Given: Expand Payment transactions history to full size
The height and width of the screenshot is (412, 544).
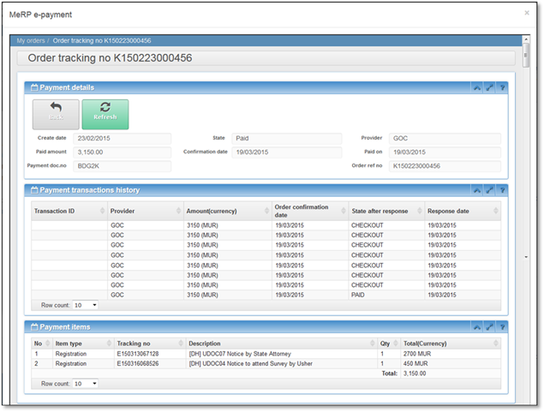Looking at the screenshot, I should [489, 189].
